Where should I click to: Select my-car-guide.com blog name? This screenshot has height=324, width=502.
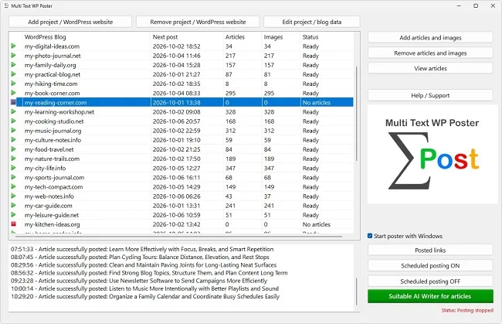(49, 206)
